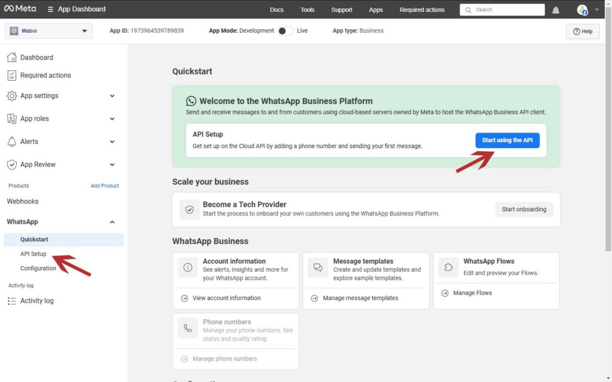The height and width of the screenshot is (382, 612).
Task: Click Start onboarding button
Action: pyautogui.click(x=524, y=210)
